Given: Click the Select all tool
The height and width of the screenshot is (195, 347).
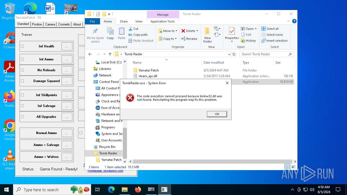Looking at the screenshot, I should 270,29.
